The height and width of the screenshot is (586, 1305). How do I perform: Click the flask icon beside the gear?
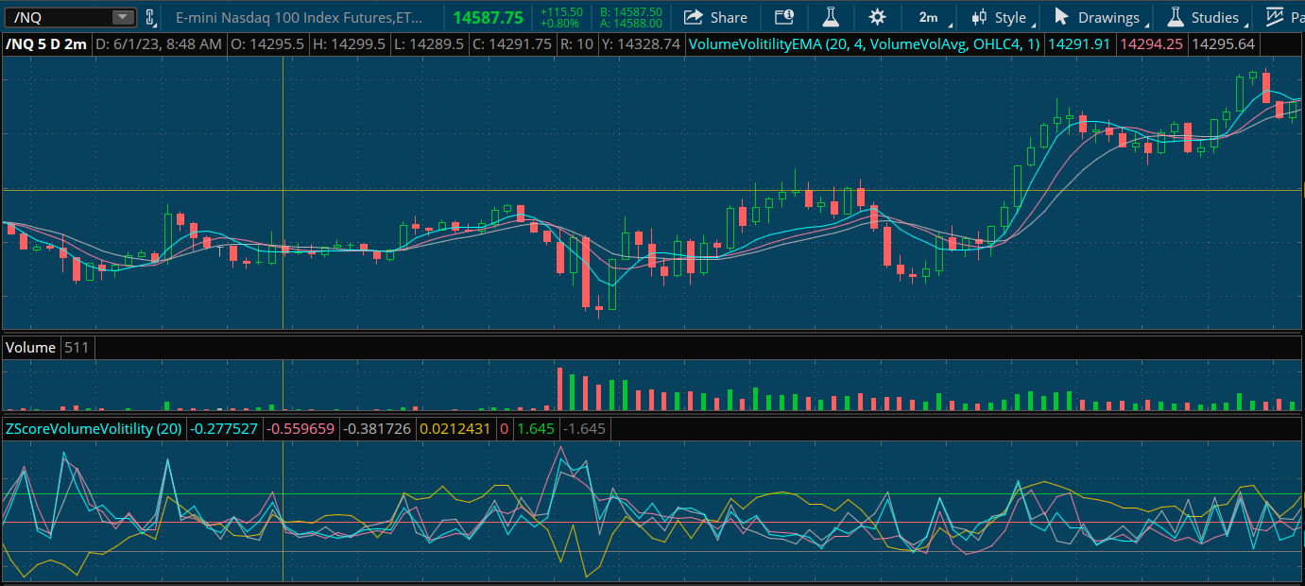[x=831, y=17]
